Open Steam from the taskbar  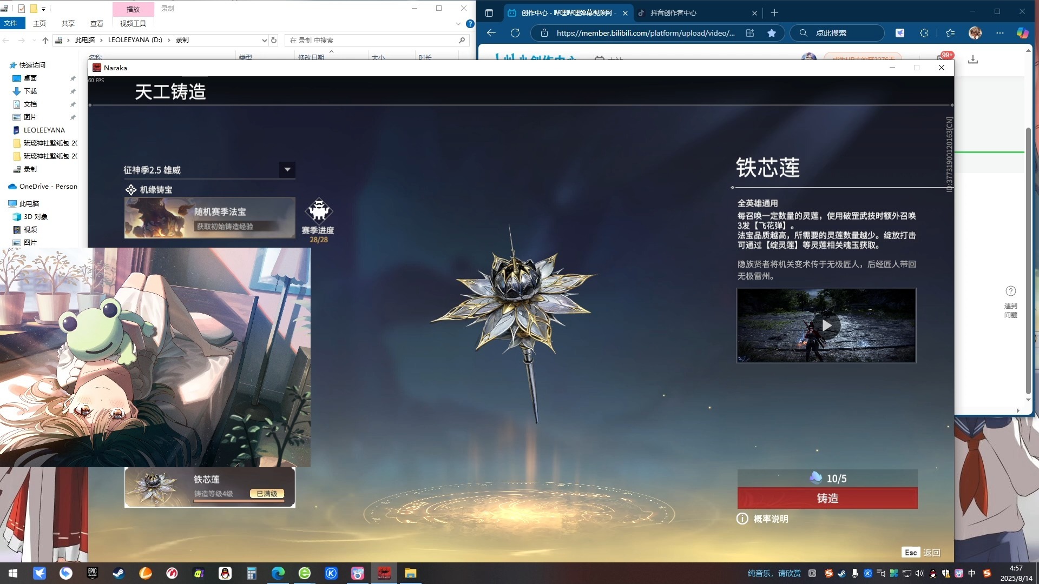pos(119,573)
